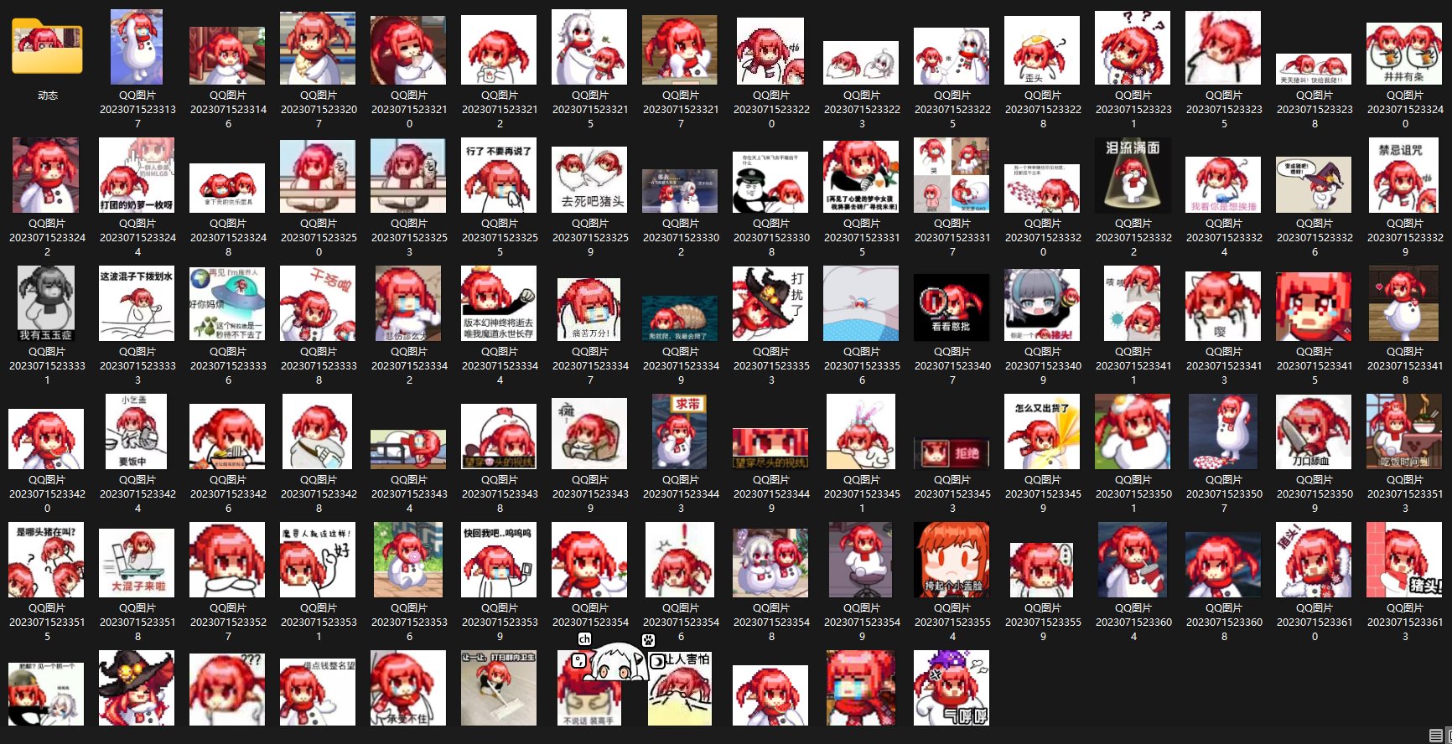Select file name QQ图片20230715233146

click(x=228, y=109)
